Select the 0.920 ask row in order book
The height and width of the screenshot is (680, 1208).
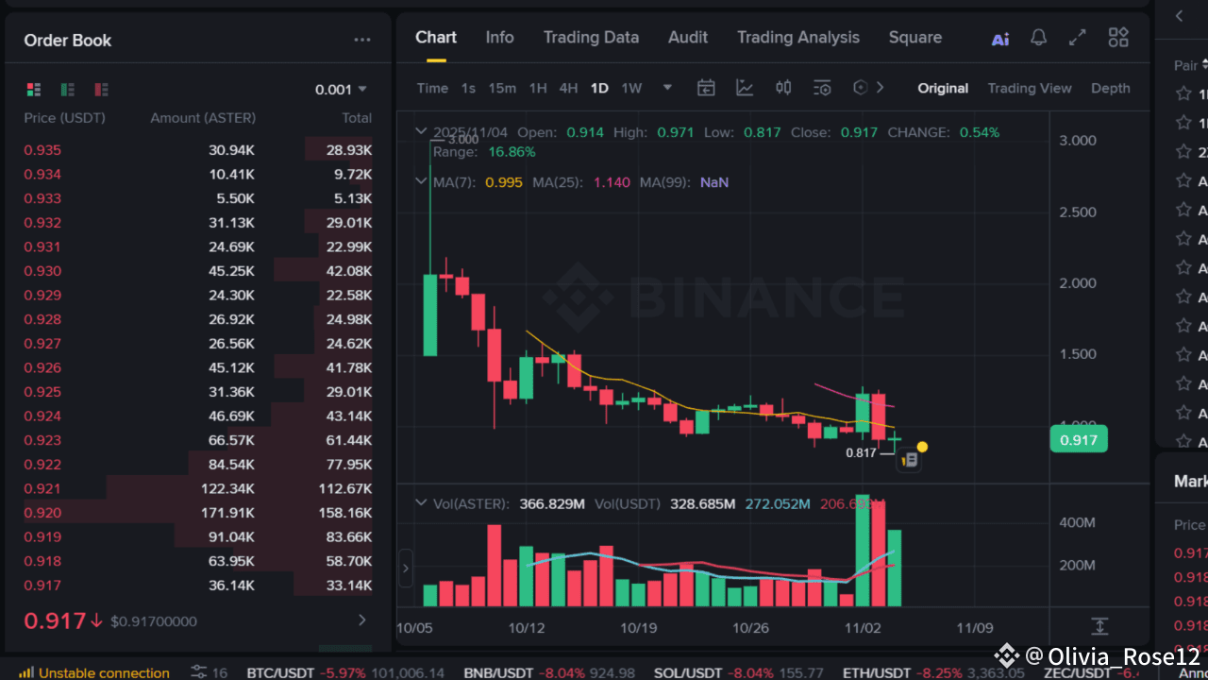tap(198, 513)
